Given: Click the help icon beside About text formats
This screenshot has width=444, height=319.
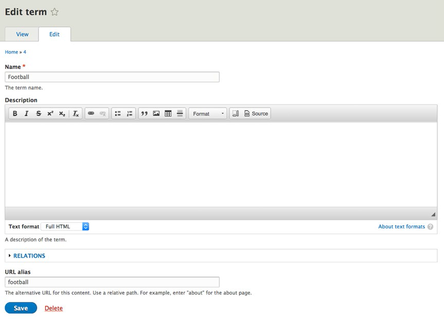Looking at the screenshot, I should [431, 226].
